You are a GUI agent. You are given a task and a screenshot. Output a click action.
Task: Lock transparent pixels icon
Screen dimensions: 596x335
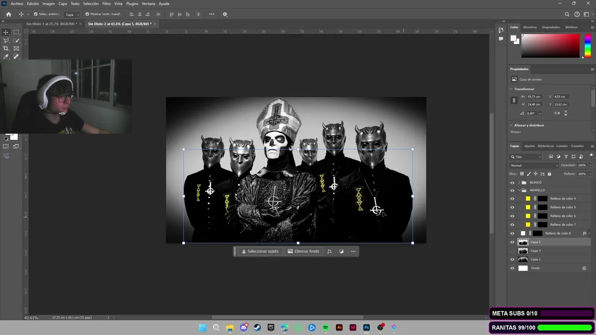point(522,174)
